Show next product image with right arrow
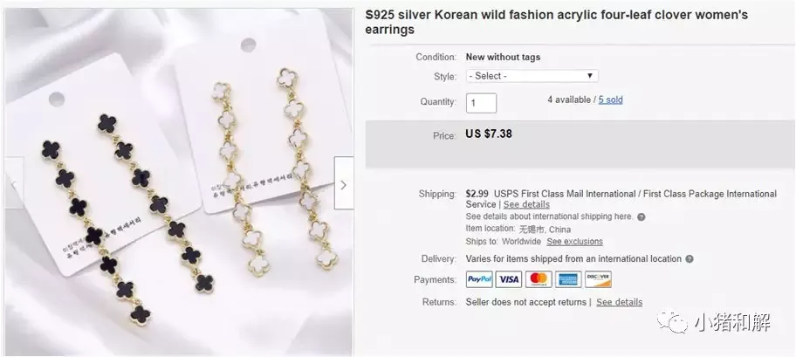The height and width of the screenshot is (357, 796). 344,184
